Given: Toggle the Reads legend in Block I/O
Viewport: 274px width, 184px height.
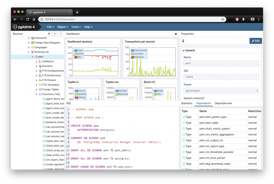Looking at the screenshot, I should [158, 91].
